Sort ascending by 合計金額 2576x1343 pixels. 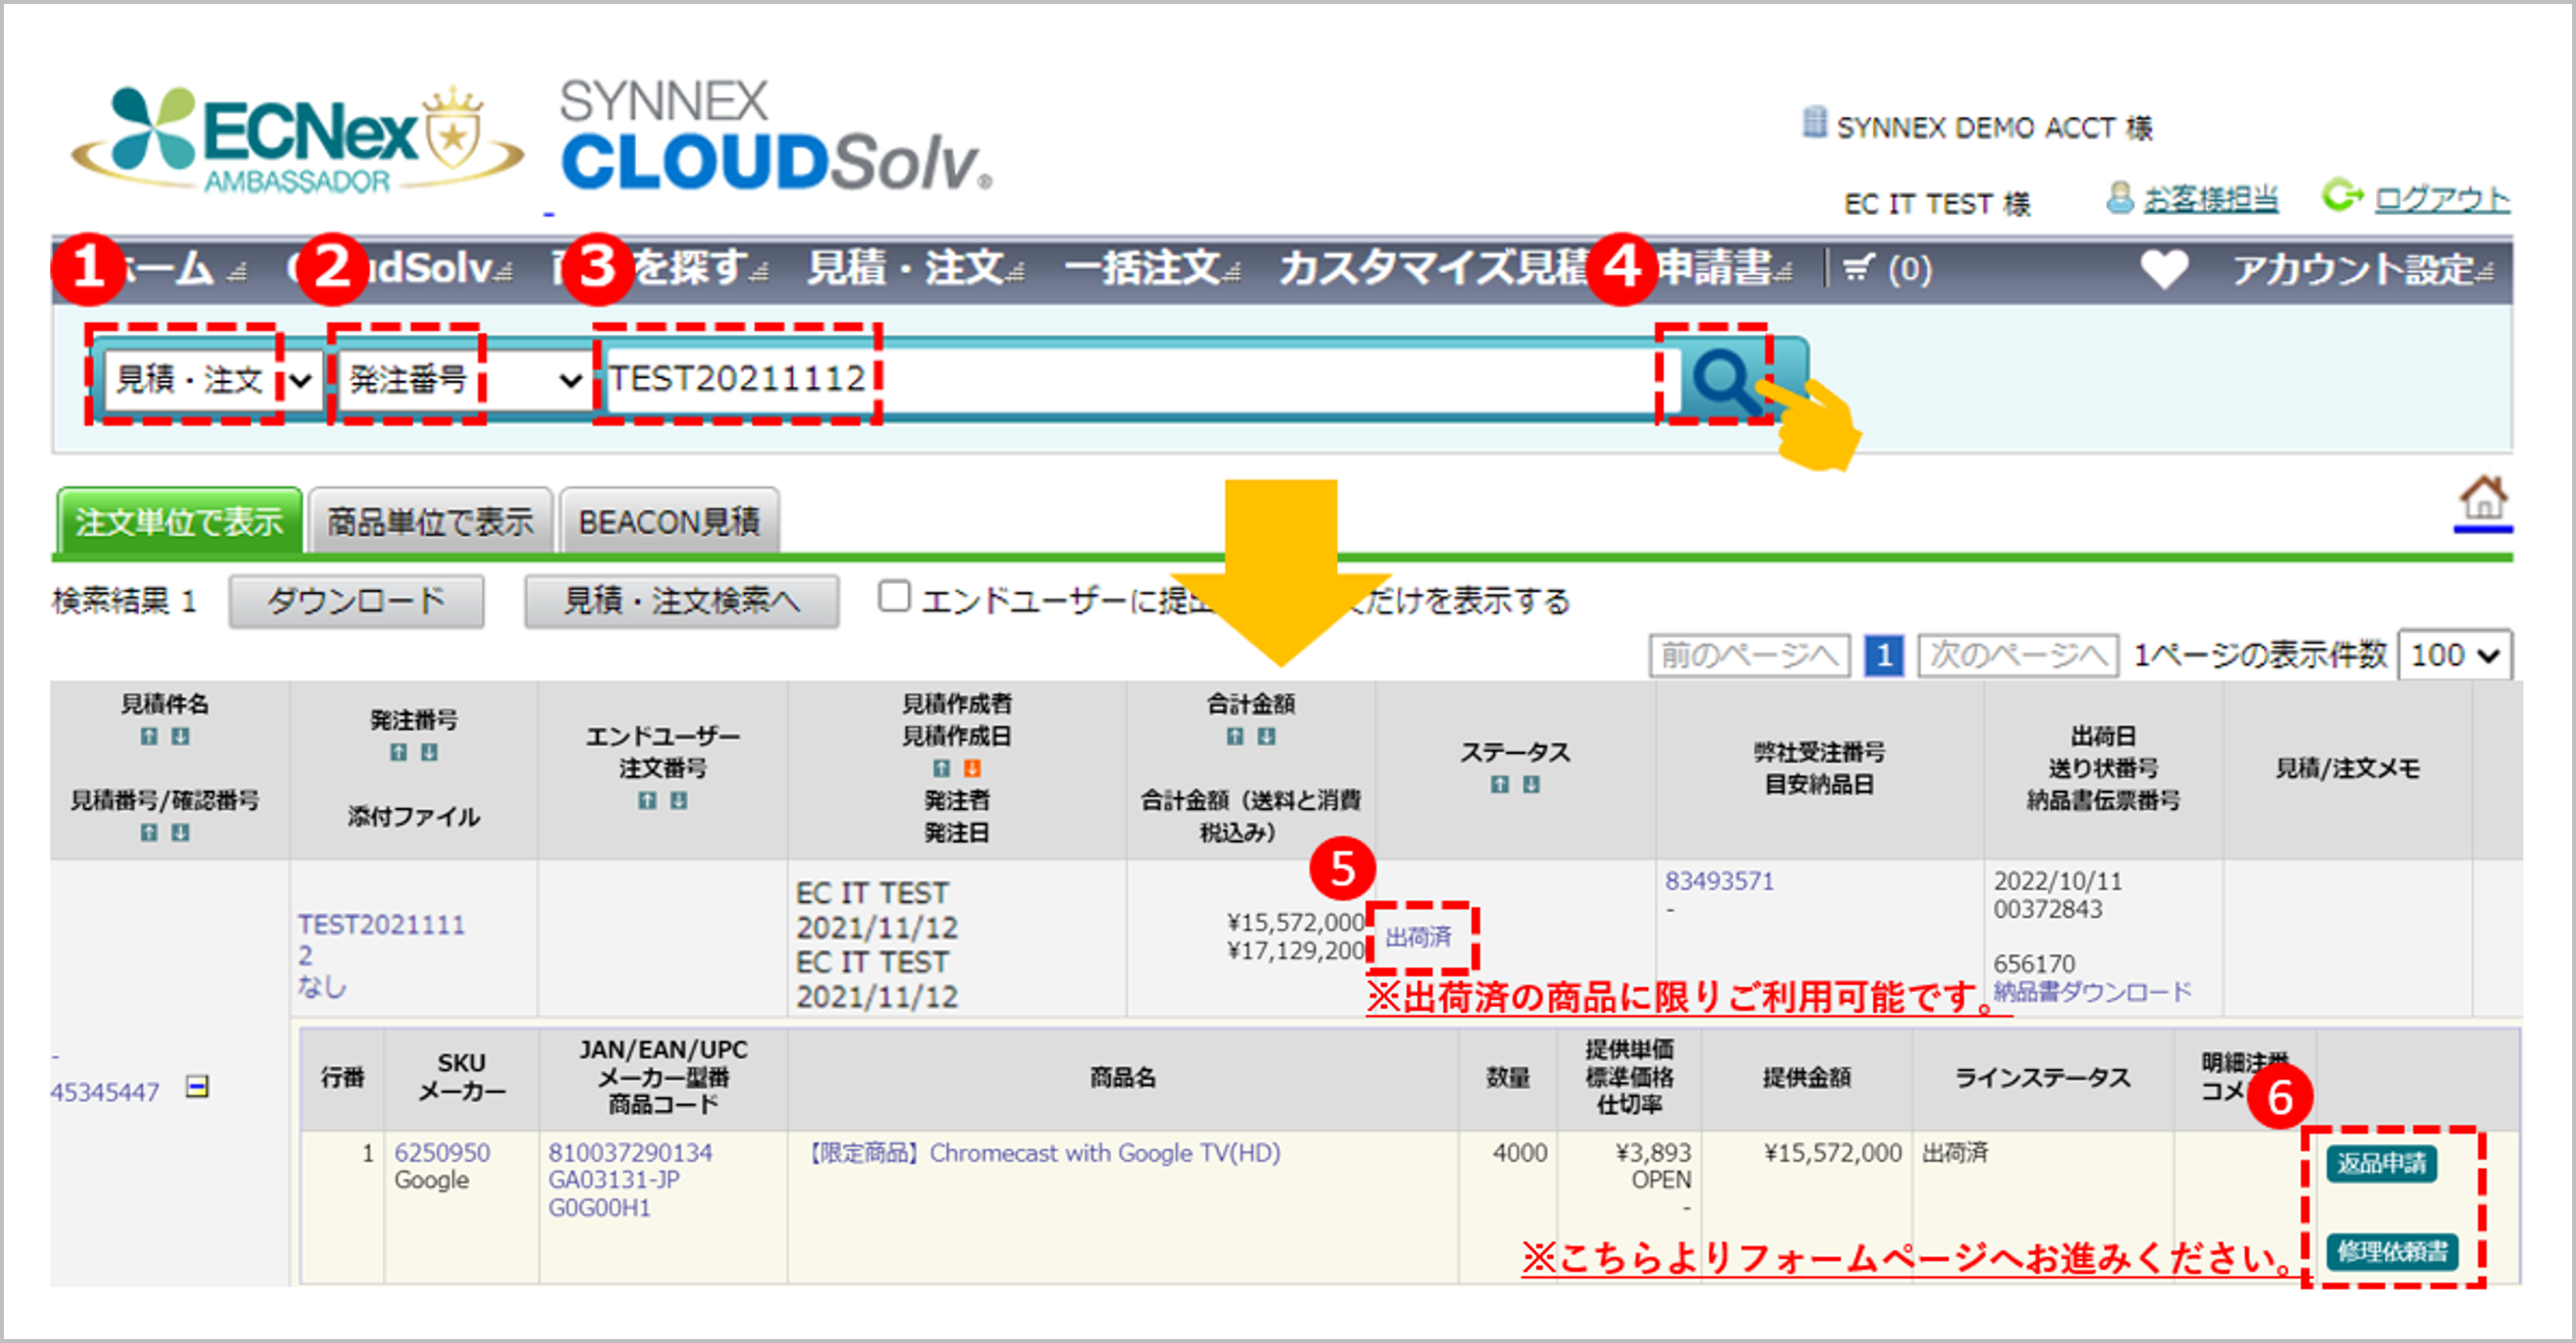(1235, 737)
